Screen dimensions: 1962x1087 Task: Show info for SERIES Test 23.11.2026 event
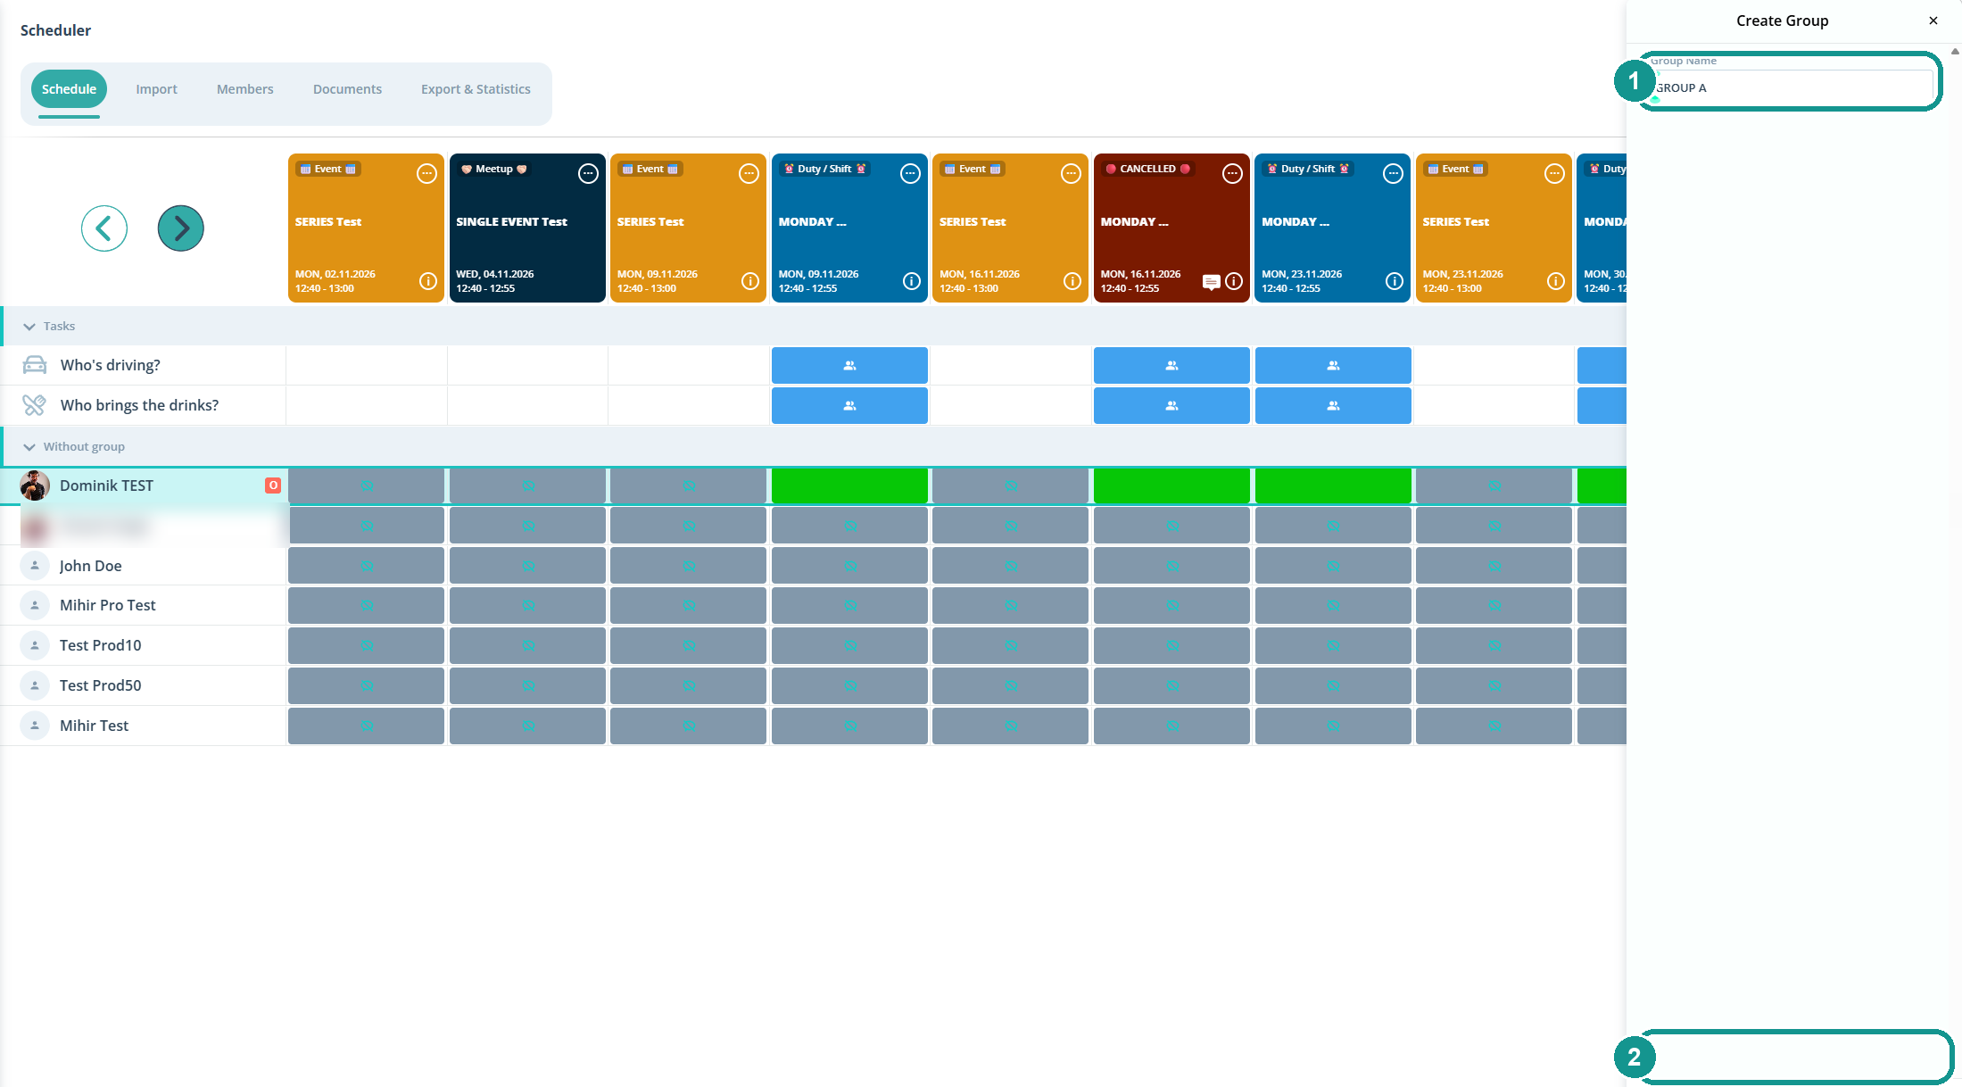(x=1556, y=281)
